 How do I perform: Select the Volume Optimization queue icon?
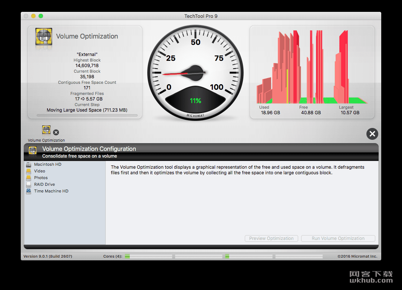coord(46,130)
